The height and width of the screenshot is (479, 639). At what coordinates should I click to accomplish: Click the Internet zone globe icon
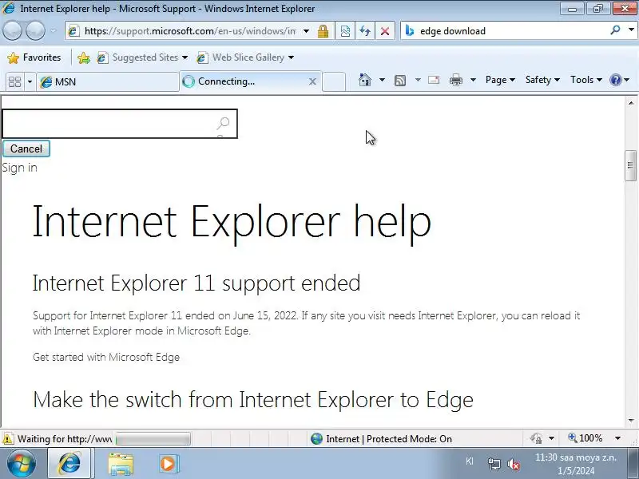pos(316,438)
